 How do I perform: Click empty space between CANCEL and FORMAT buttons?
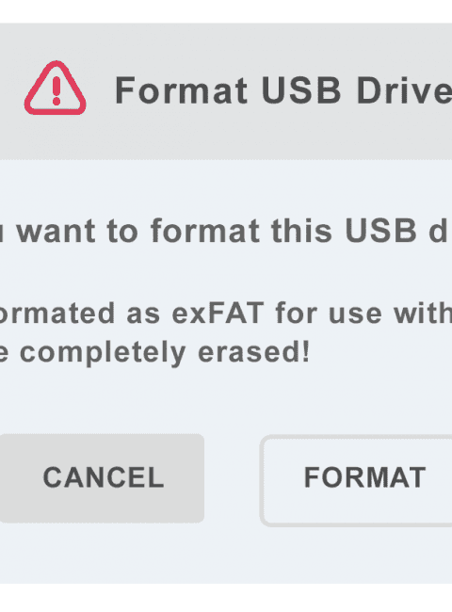click(x=232, y=479)
